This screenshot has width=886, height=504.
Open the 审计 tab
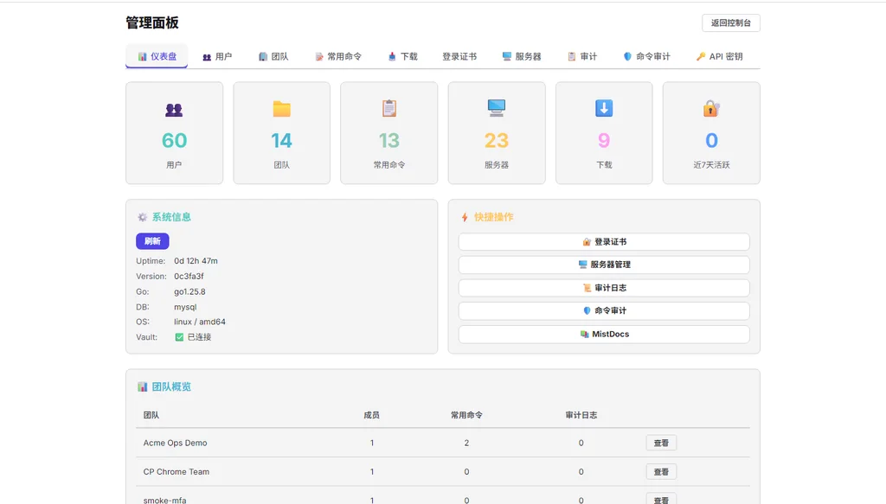pyautogui.click(x=582, y=56)
